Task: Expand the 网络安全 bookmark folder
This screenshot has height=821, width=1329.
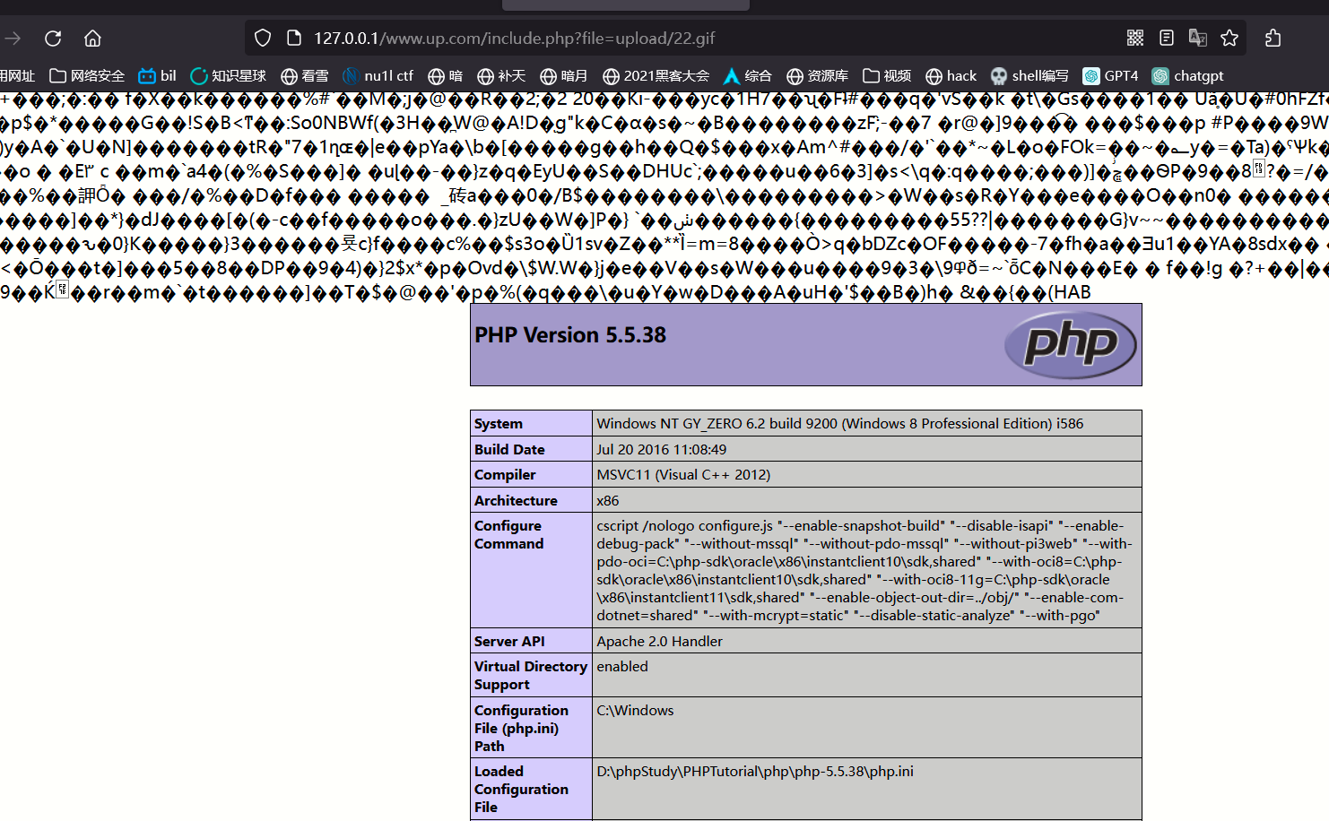Action: click(87, 76)
